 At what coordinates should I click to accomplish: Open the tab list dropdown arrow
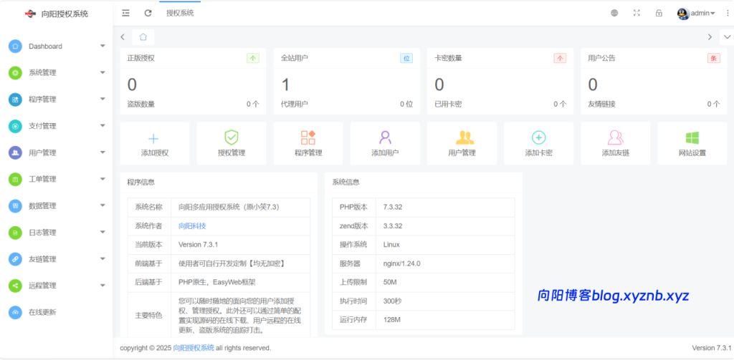pyautogui.click(x=726, y=37)
